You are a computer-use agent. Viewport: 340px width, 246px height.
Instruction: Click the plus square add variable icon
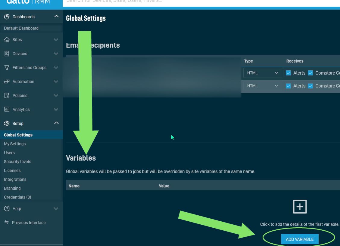[x=300, y=207]
